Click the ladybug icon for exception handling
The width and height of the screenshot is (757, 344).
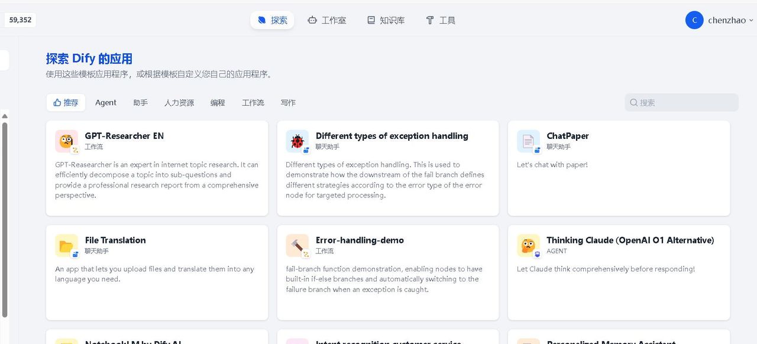297,141
